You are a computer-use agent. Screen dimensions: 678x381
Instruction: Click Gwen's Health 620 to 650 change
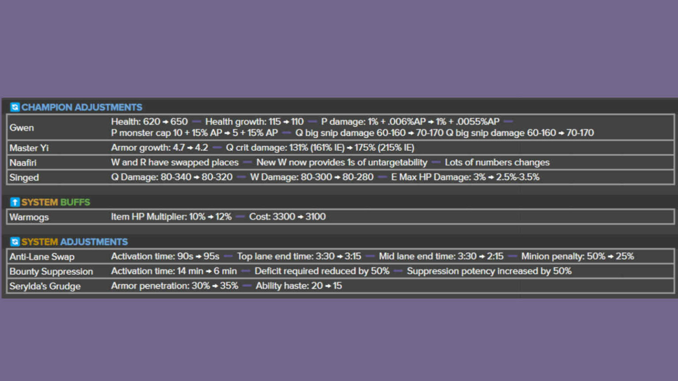(x=149, y=121)
